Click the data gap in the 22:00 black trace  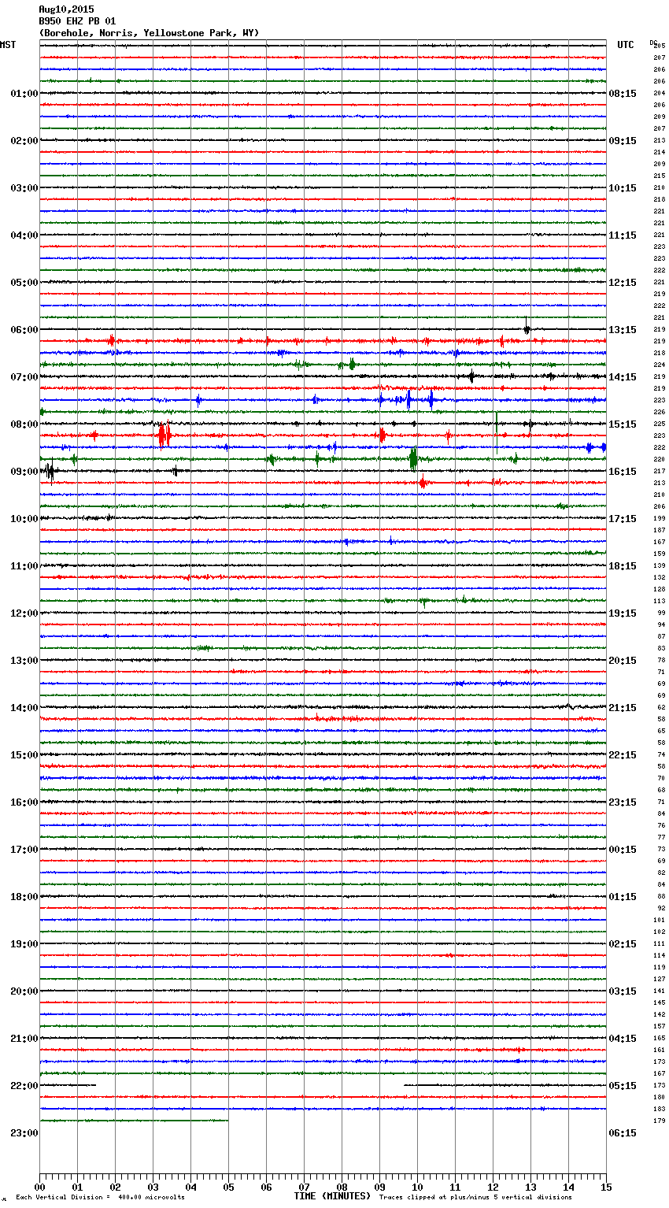click(x=250, y=1085)
